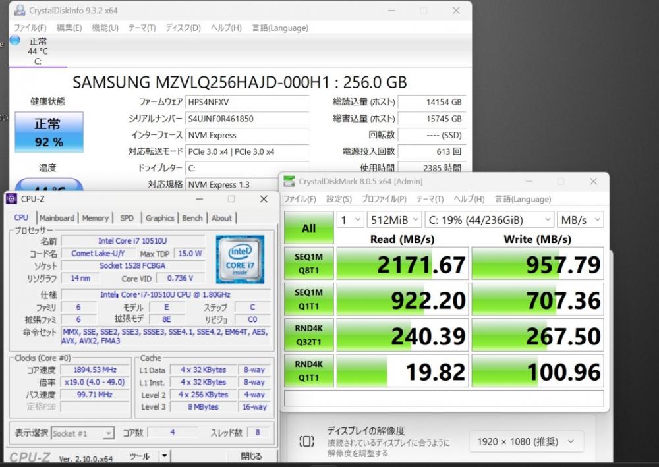
Task: Click the random read result 19.82
Action: click(x=403, y=371)
